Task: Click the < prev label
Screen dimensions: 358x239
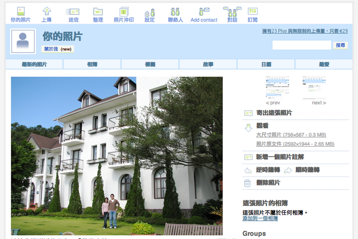Action: pos(273,103)
